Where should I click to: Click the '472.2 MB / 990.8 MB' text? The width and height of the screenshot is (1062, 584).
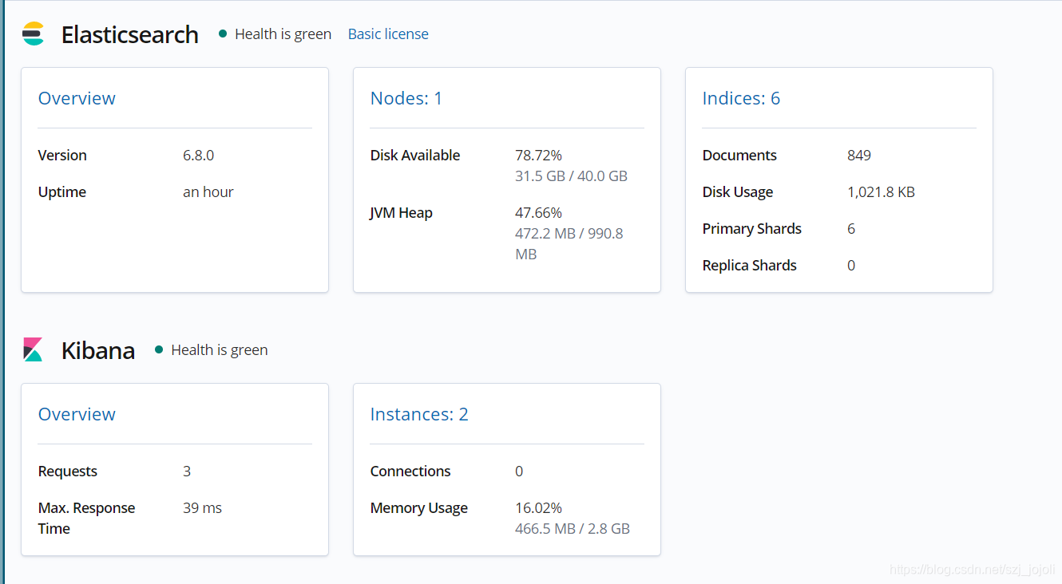coord(569,243)
